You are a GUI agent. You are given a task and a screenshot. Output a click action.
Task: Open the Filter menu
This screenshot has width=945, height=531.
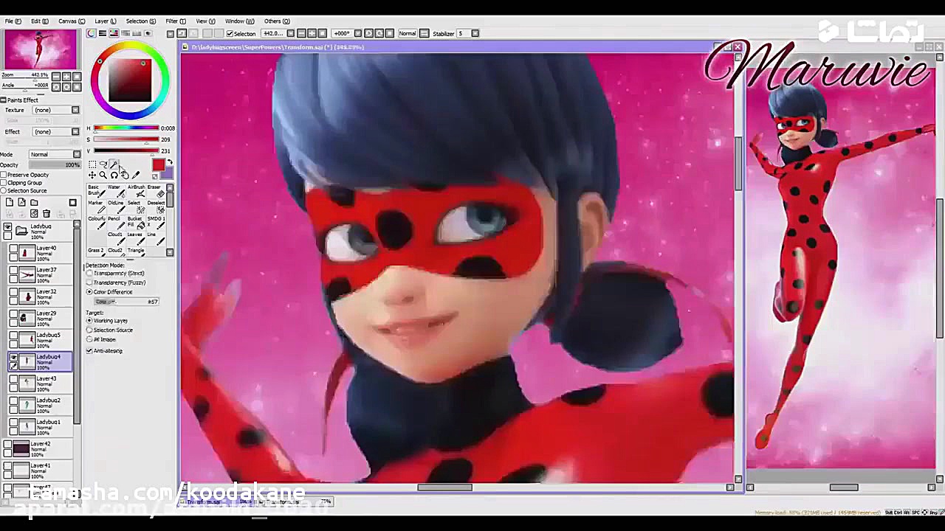point(176,21)
